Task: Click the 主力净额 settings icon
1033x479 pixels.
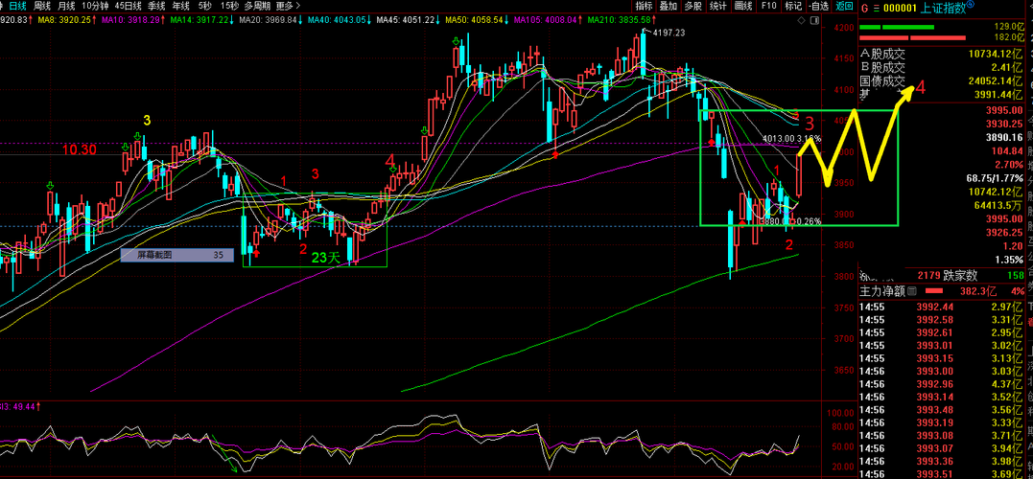Action: (911, 290)
